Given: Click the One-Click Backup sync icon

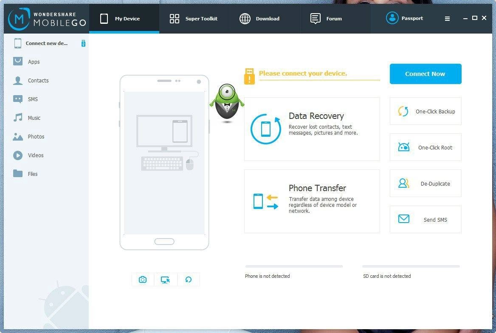Looking at the screenshot, I should point(403,111).
